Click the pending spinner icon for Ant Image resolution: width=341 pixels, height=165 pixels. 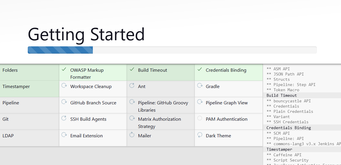coord(132,85)
